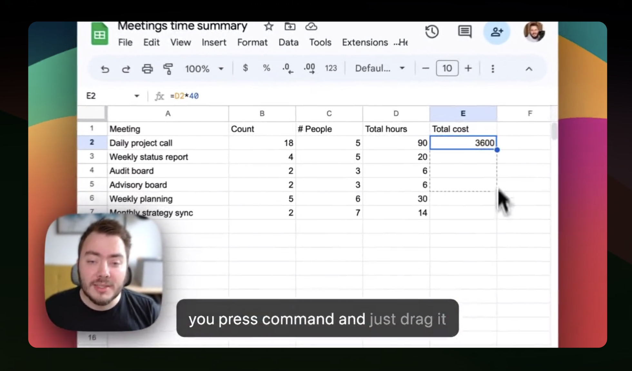Print the spreadsheet with printer icon

[147, 69]
